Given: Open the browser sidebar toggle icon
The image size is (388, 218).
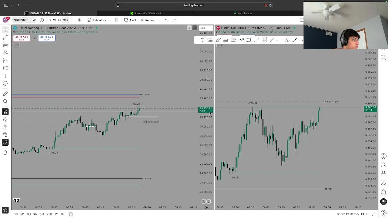Looking at the screenshot, I should pos(6,5).
